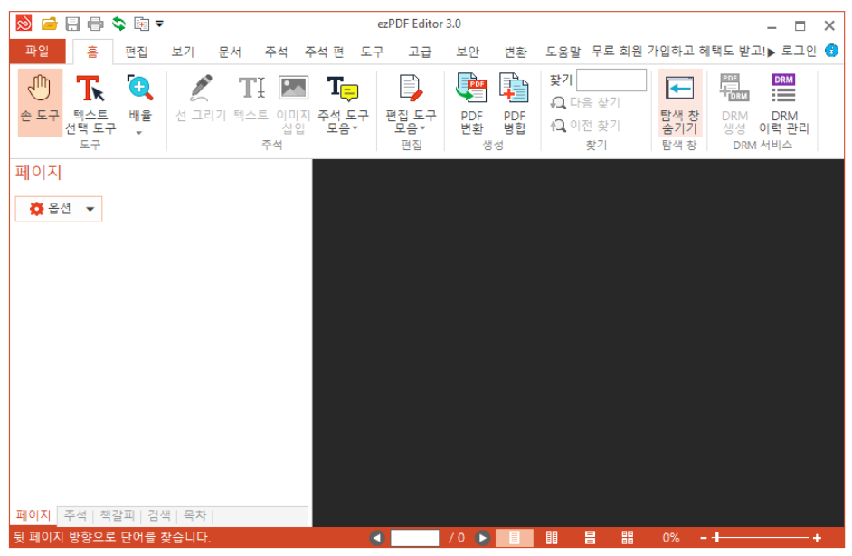This screenshot has width=852, height=556.
Task: Click the search (찾기) text field
Action: point(611,80)
